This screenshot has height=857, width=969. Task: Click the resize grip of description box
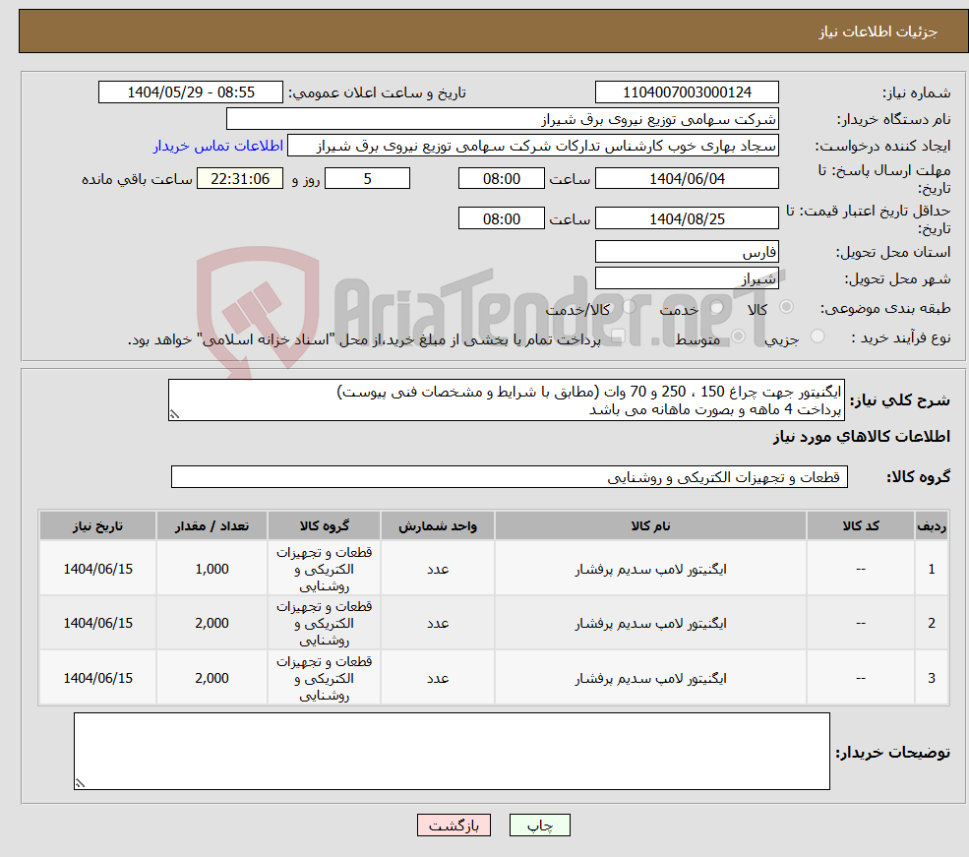pyautogui.click(x=174, y=414)
